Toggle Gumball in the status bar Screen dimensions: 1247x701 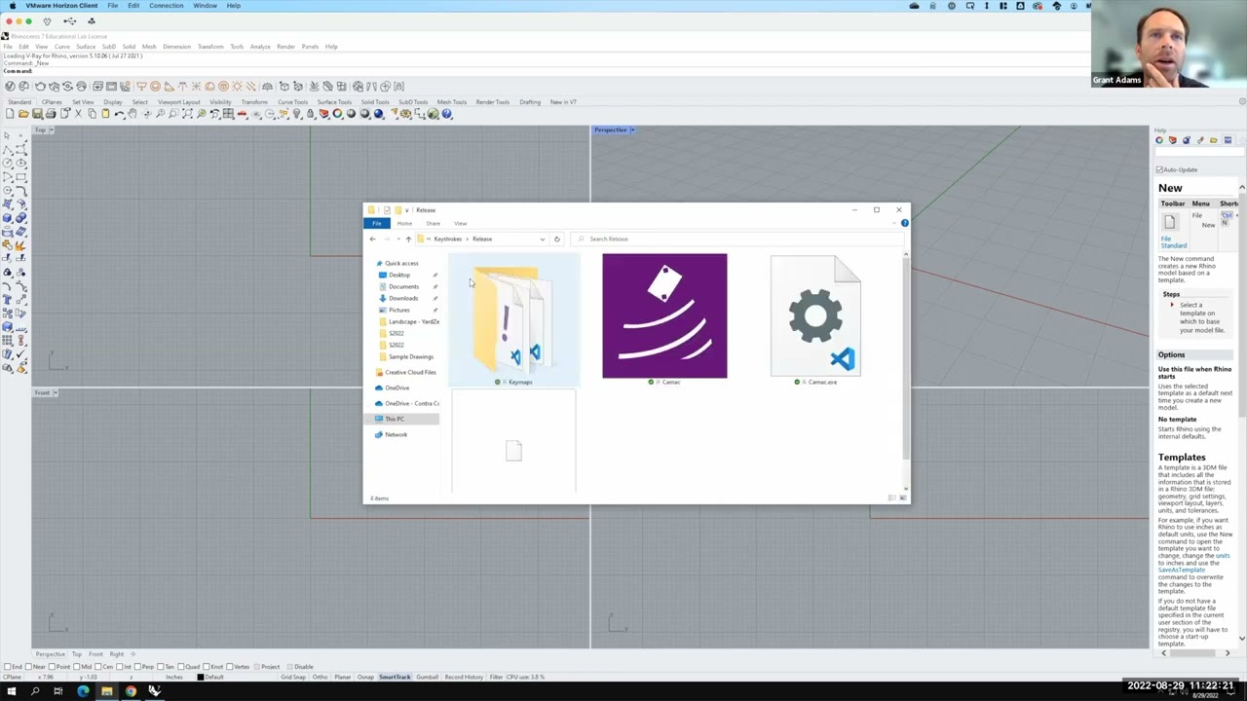point(428,677)
